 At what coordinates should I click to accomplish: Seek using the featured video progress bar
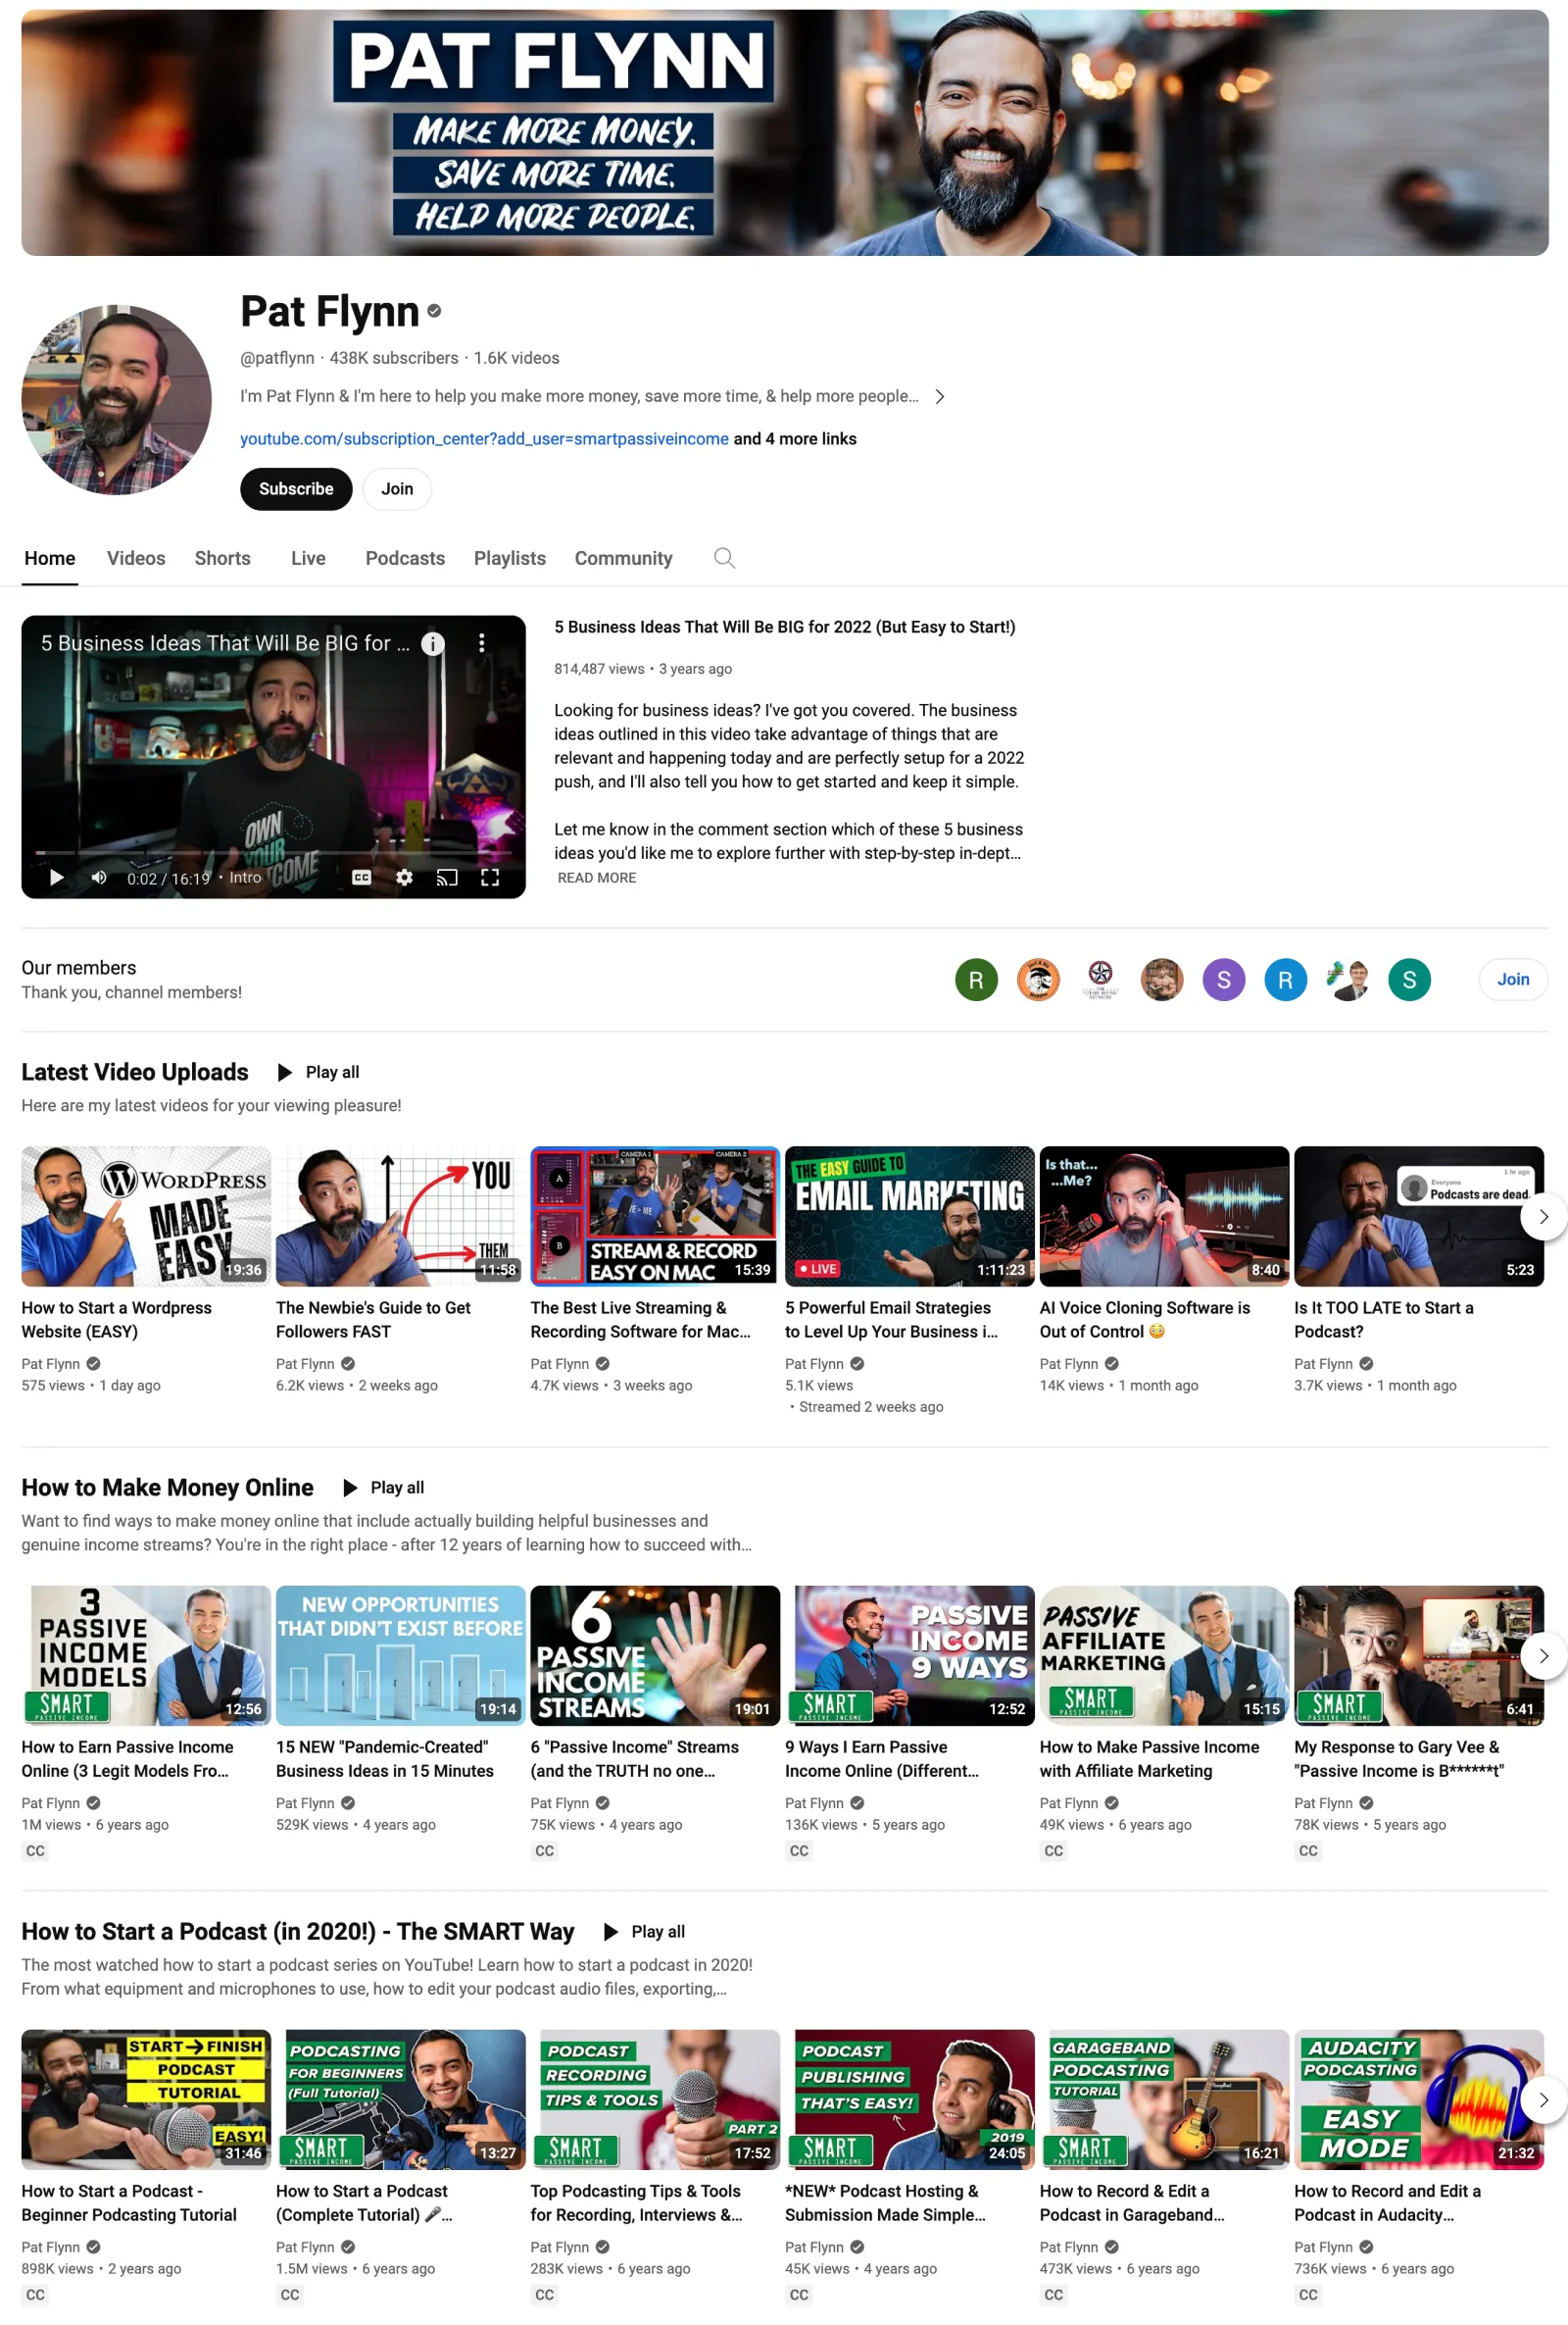pos(273,852)
